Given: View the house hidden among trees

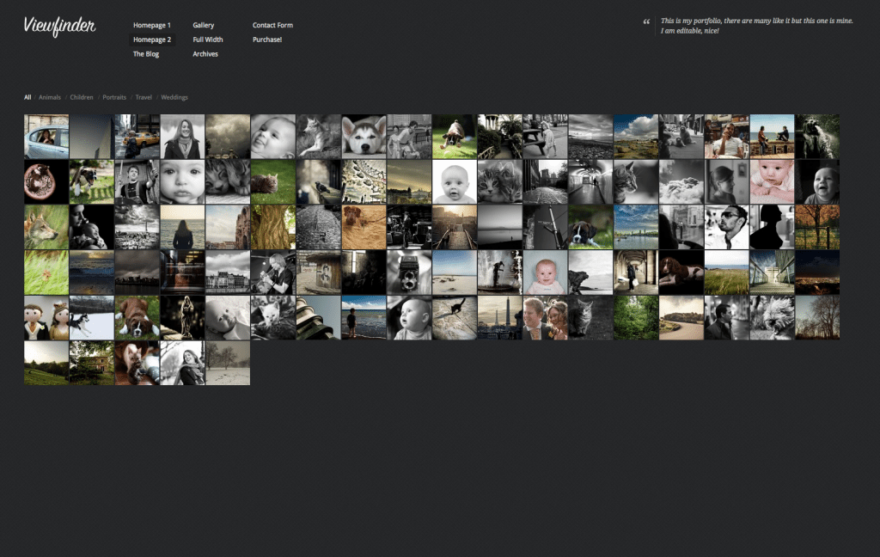Looking at the screenshot, I should [x=91, y=364].
